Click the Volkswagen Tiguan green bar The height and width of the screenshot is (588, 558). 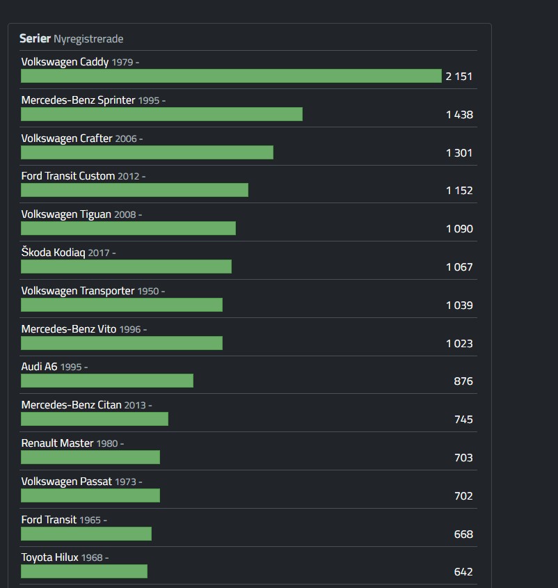128,228
